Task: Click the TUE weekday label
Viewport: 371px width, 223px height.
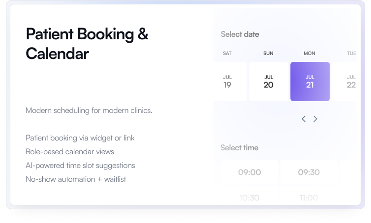Action: pyautogui.click(x=351, y=53)
